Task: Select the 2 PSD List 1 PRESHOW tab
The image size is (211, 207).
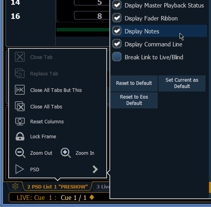Action: click(x=58, y=187)
